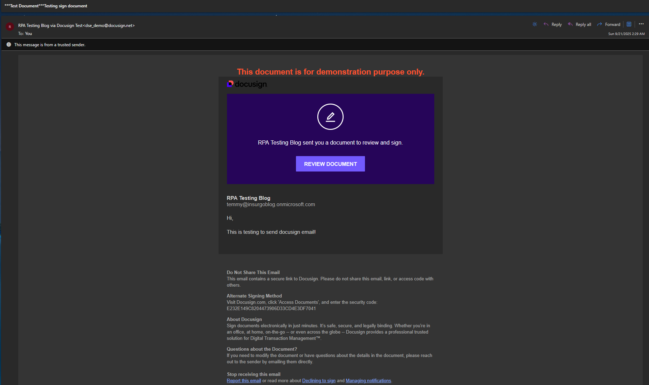Click the pen signature circle icon
The width and height of the screenshot is (649, 385).
330,117
